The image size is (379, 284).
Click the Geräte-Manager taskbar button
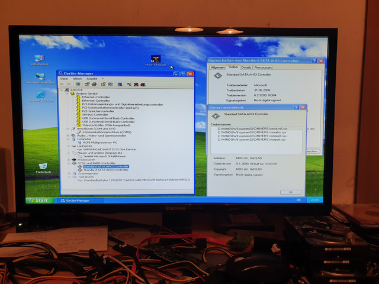click(79, 201)
